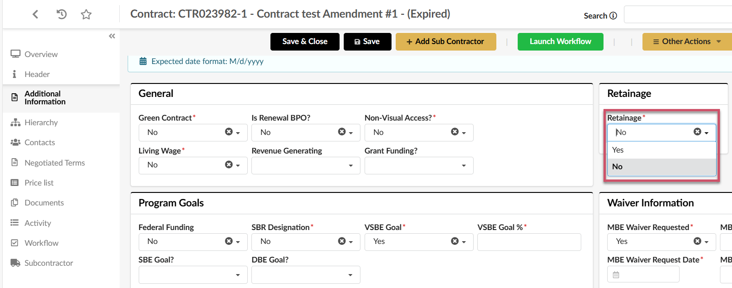Clear the VSBE Goal selection

coord(455,241)
